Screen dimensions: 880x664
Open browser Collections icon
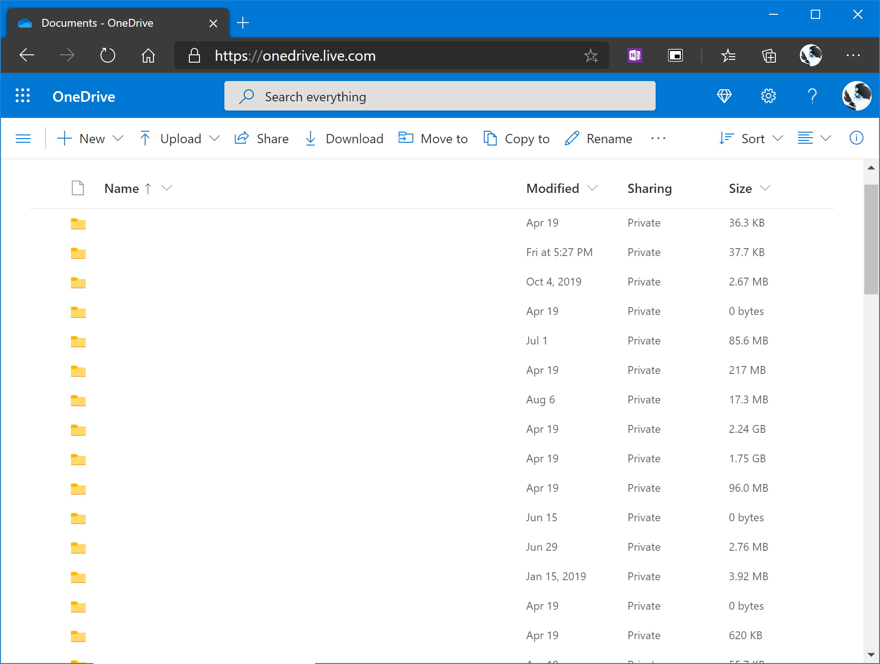(769, 56)
